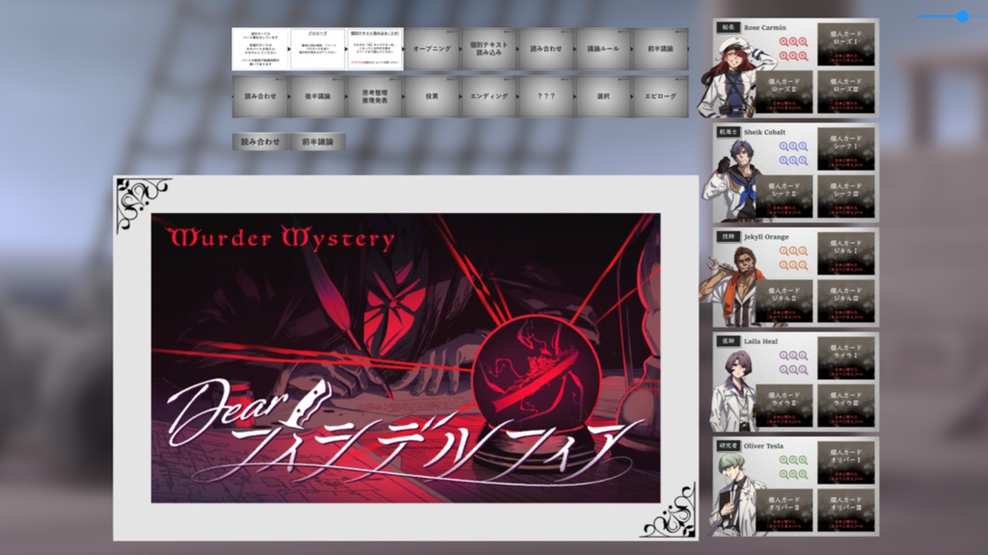Flip personal card ローズ II

pyautogui.click(x=783, y=92)
